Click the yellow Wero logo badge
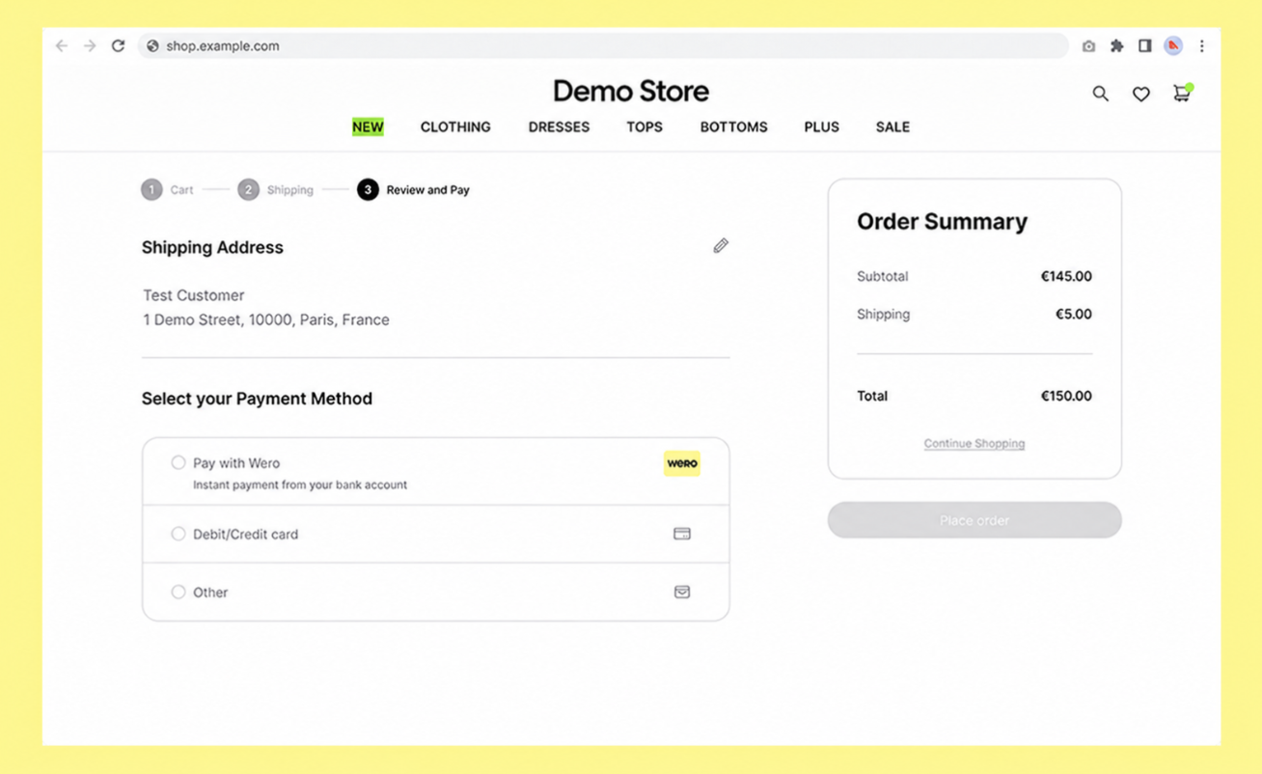1262x774 pixels. pos(682,463)
